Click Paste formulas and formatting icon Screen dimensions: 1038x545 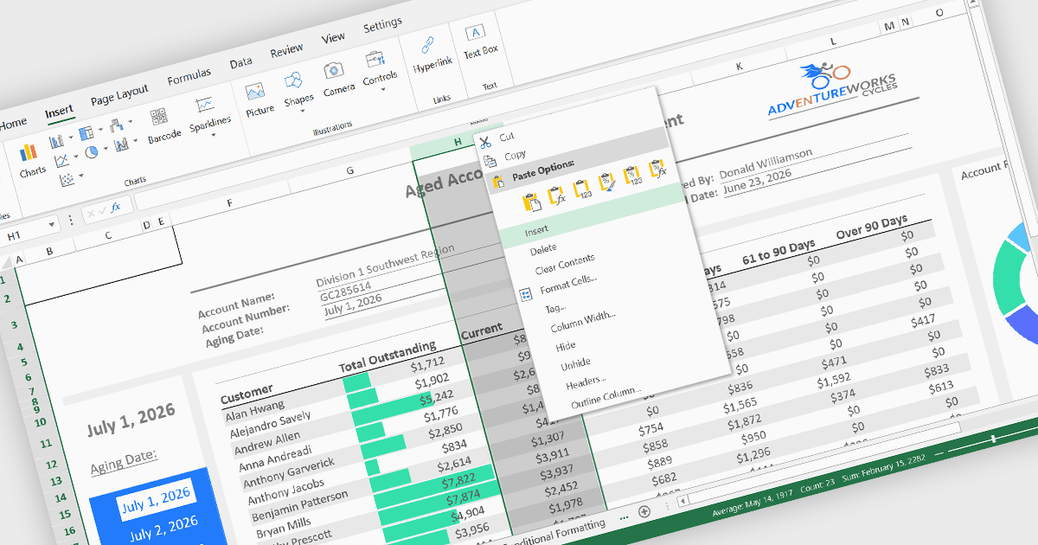tap(658, 167)
